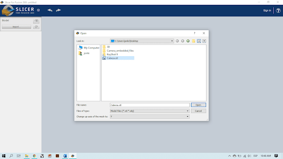Click the Open button
The width and height of the screenshot is (283, 159).
click(x=199, y=105)
